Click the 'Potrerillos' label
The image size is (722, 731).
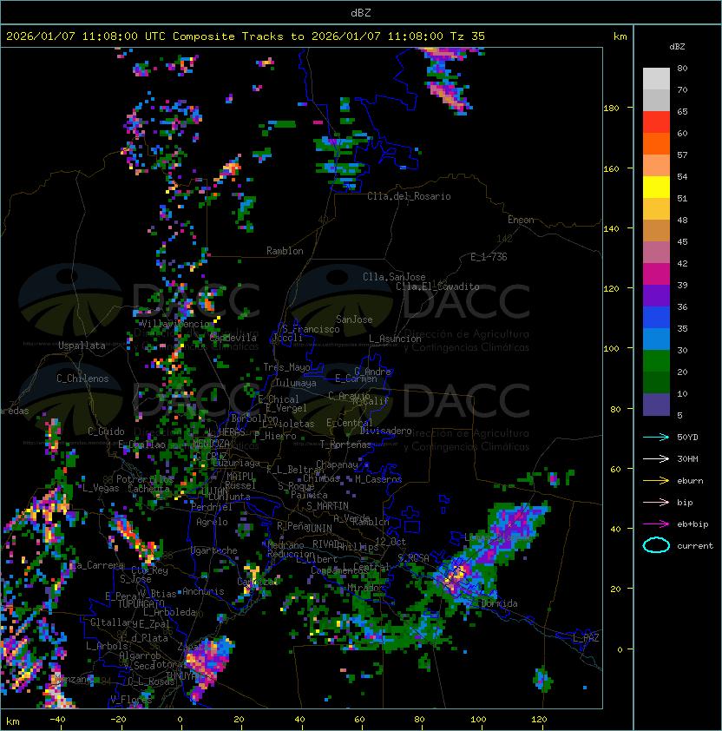click(145, 479)
